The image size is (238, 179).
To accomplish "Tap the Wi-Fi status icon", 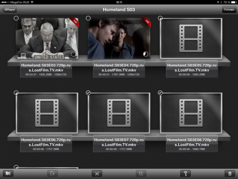I will pos(32,2).
